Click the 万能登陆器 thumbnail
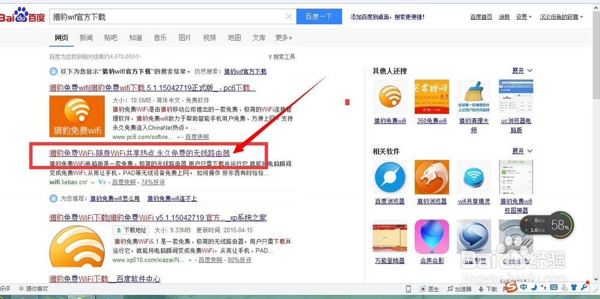The height and width of the screenshot is (299, 600). point(390,236)
